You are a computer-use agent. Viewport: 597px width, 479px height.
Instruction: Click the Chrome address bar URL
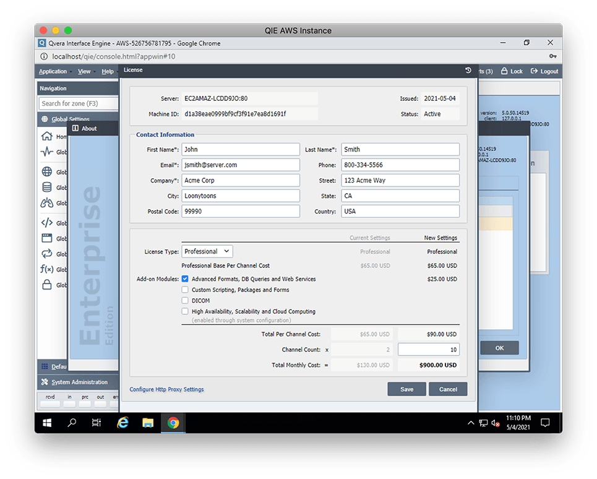[x=113, y=56]
